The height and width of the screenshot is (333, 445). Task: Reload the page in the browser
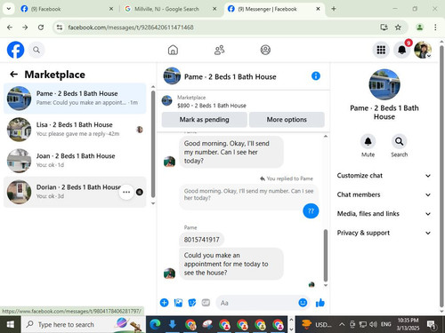(41, 28)
